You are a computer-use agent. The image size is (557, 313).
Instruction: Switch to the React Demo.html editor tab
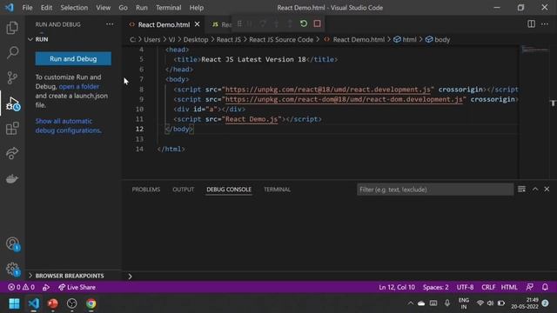pos(164,24)
